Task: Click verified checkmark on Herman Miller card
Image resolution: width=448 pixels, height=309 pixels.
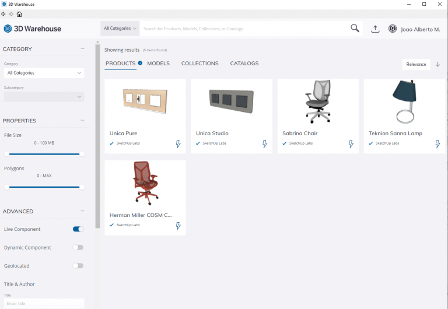Action: point(111,225)
